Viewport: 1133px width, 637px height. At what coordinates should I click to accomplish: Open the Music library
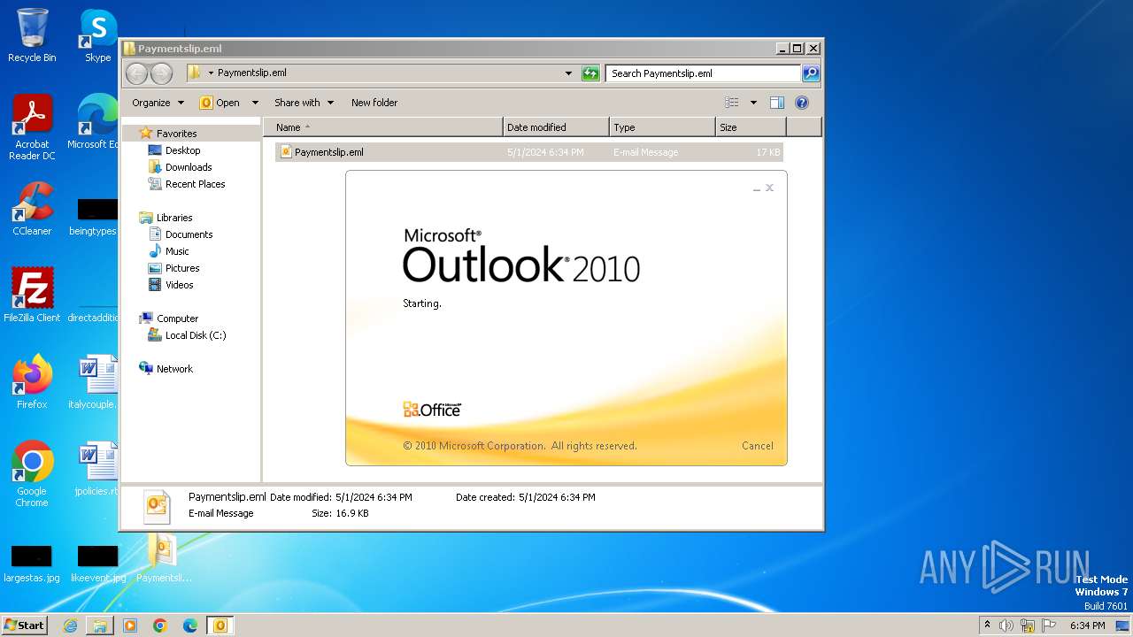(x=177, y=251)
